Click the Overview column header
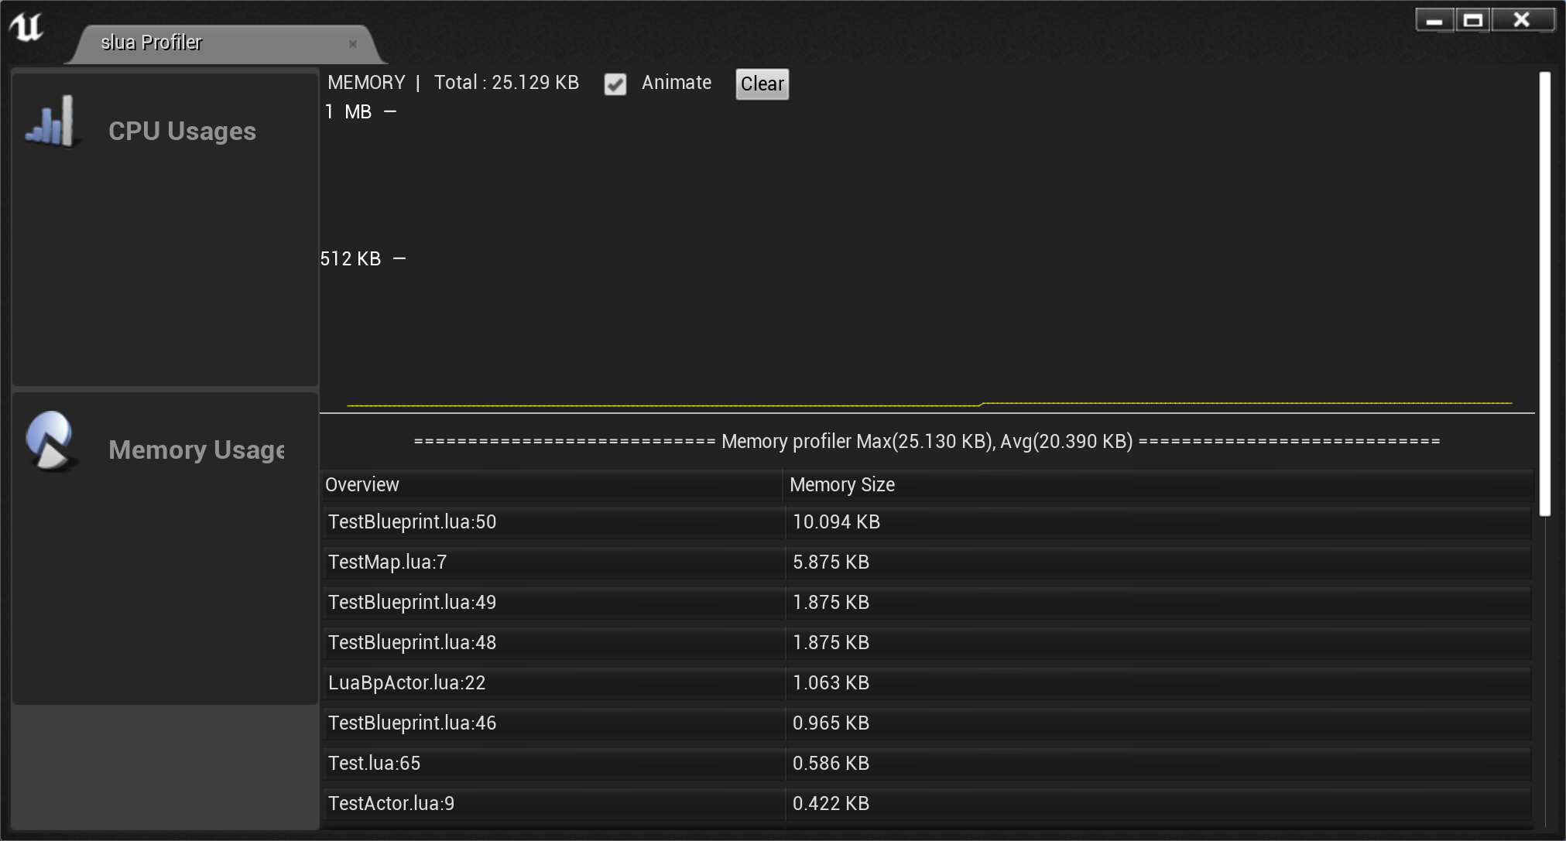This screenshot has height=841, width=1566. [362, 485]
